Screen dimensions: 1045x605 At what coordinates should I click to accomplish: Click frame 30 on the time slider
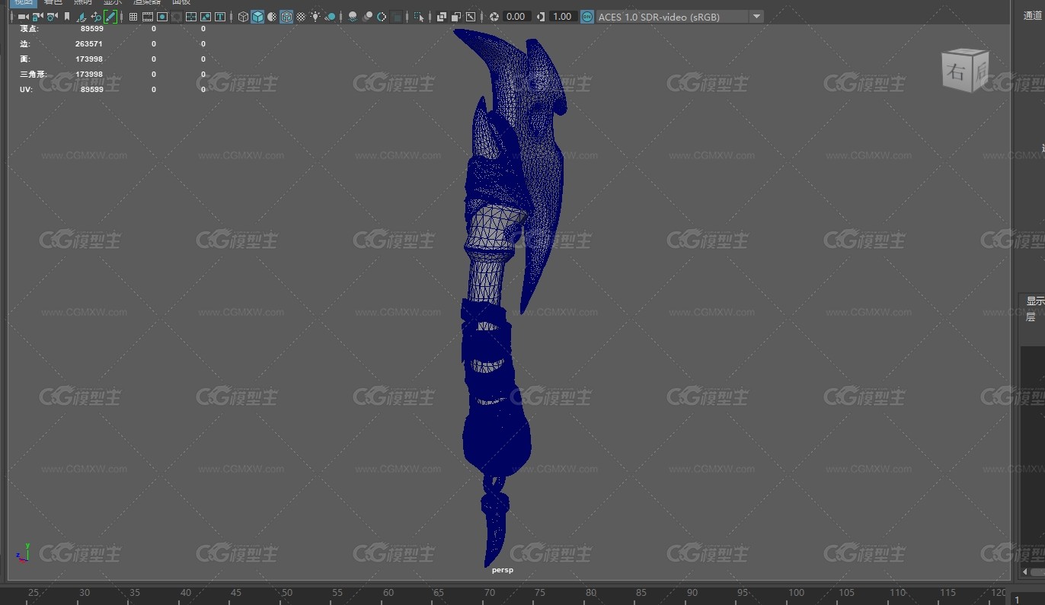tap(84, 593)
